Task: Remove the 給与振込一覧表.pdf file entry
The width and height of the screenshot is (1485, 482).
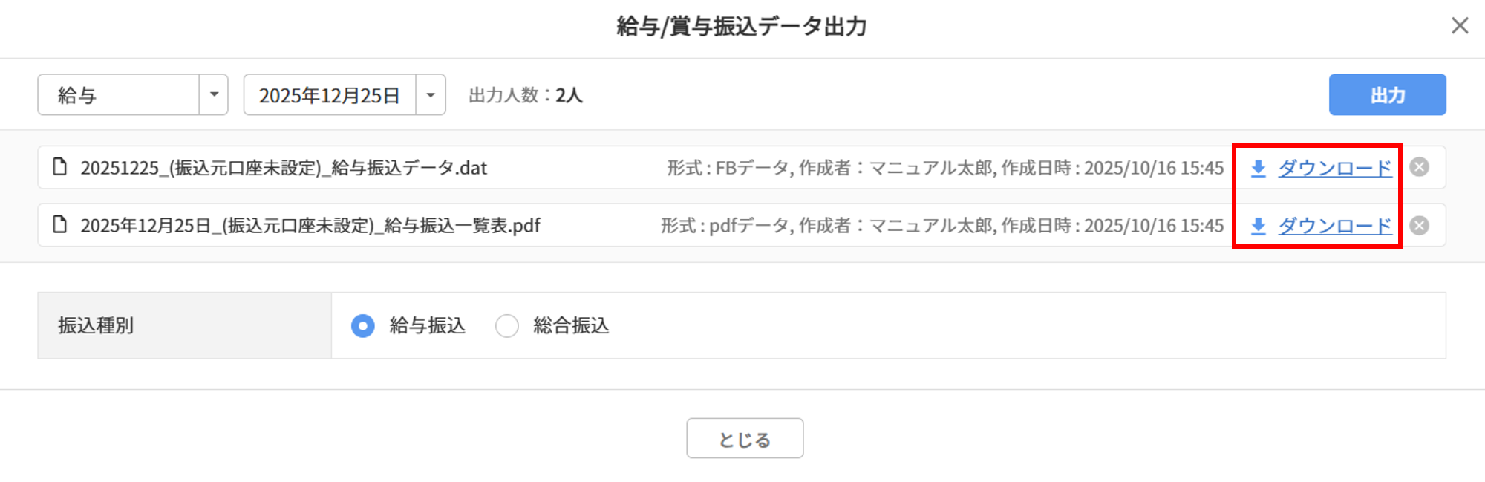Action: point(1419,226)
